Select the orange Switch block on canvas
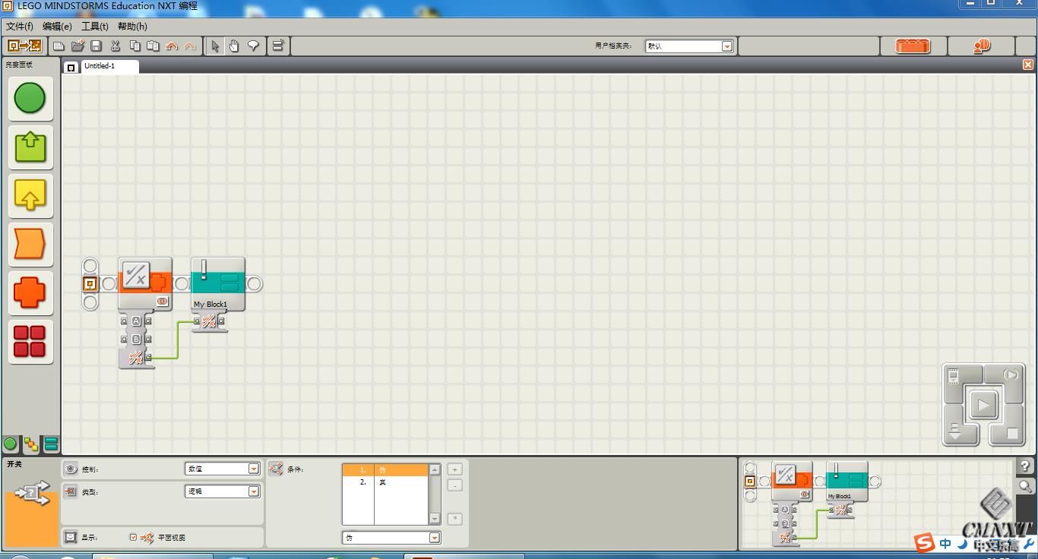Screen dimensions: 1038x559 pyautogui.click(x=145, y=283)
